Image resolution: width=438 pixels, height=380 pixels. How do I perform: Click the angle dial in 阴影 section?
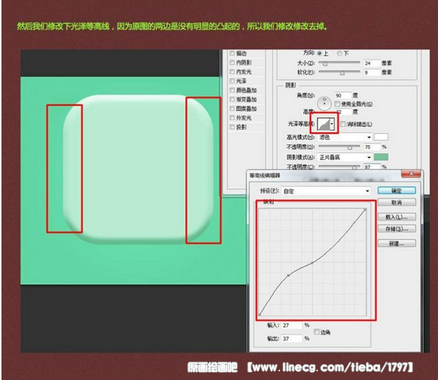(x=324, y=103)
